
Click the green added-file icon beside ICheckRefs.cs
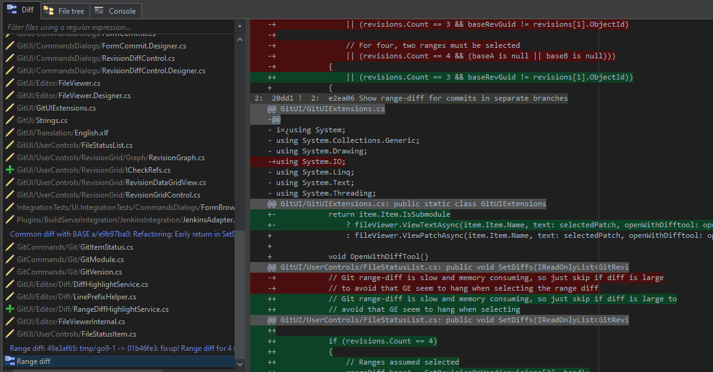point(11,170)
